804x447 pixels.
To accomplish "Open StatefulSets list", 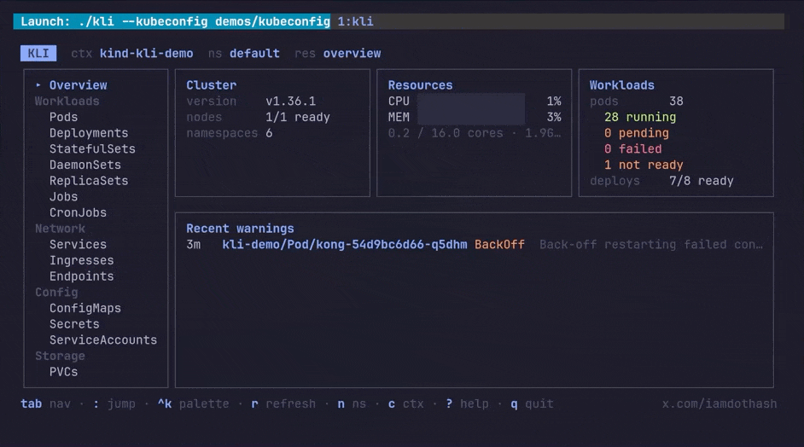I will [92, 148].
